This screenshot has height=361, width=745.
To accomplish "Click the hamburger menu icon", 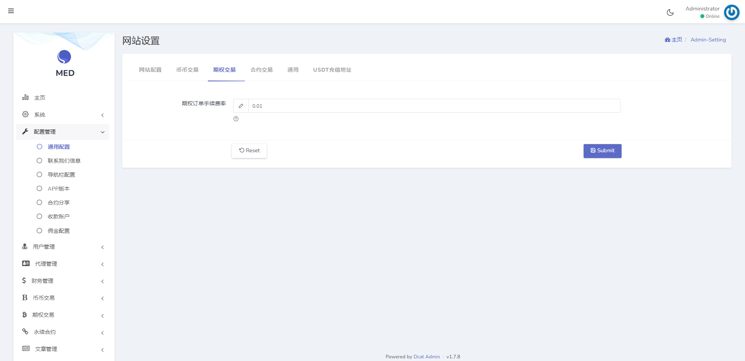I will (x=11, y=11).
